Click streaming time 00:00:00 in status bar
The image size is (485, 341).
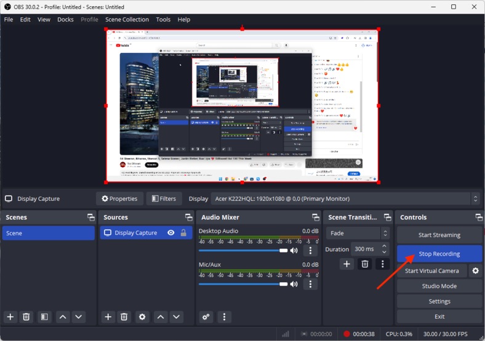(x=321, y=334)
